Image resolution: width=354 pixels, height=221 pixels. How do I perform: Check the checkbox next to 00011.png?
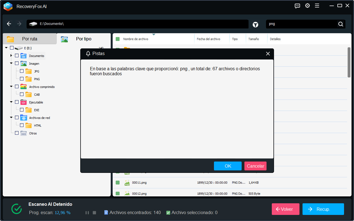117,183
